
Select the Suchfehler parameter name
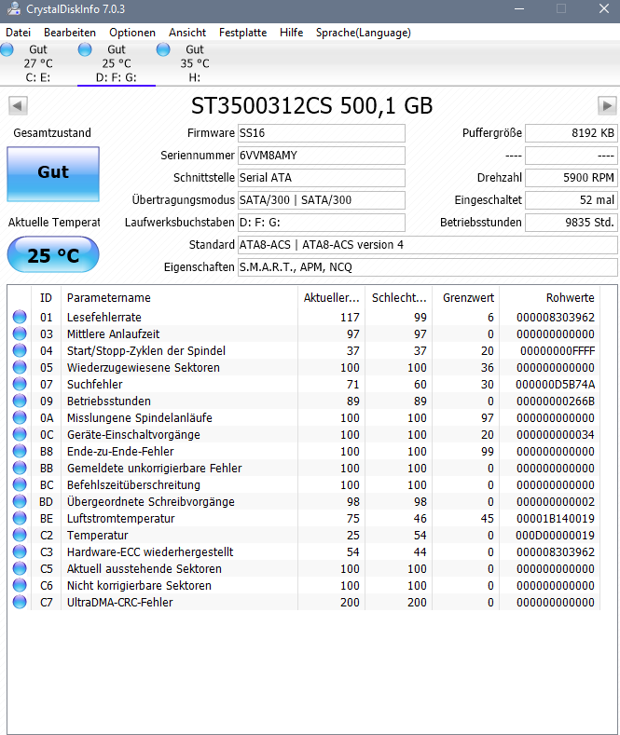(95, 385)
